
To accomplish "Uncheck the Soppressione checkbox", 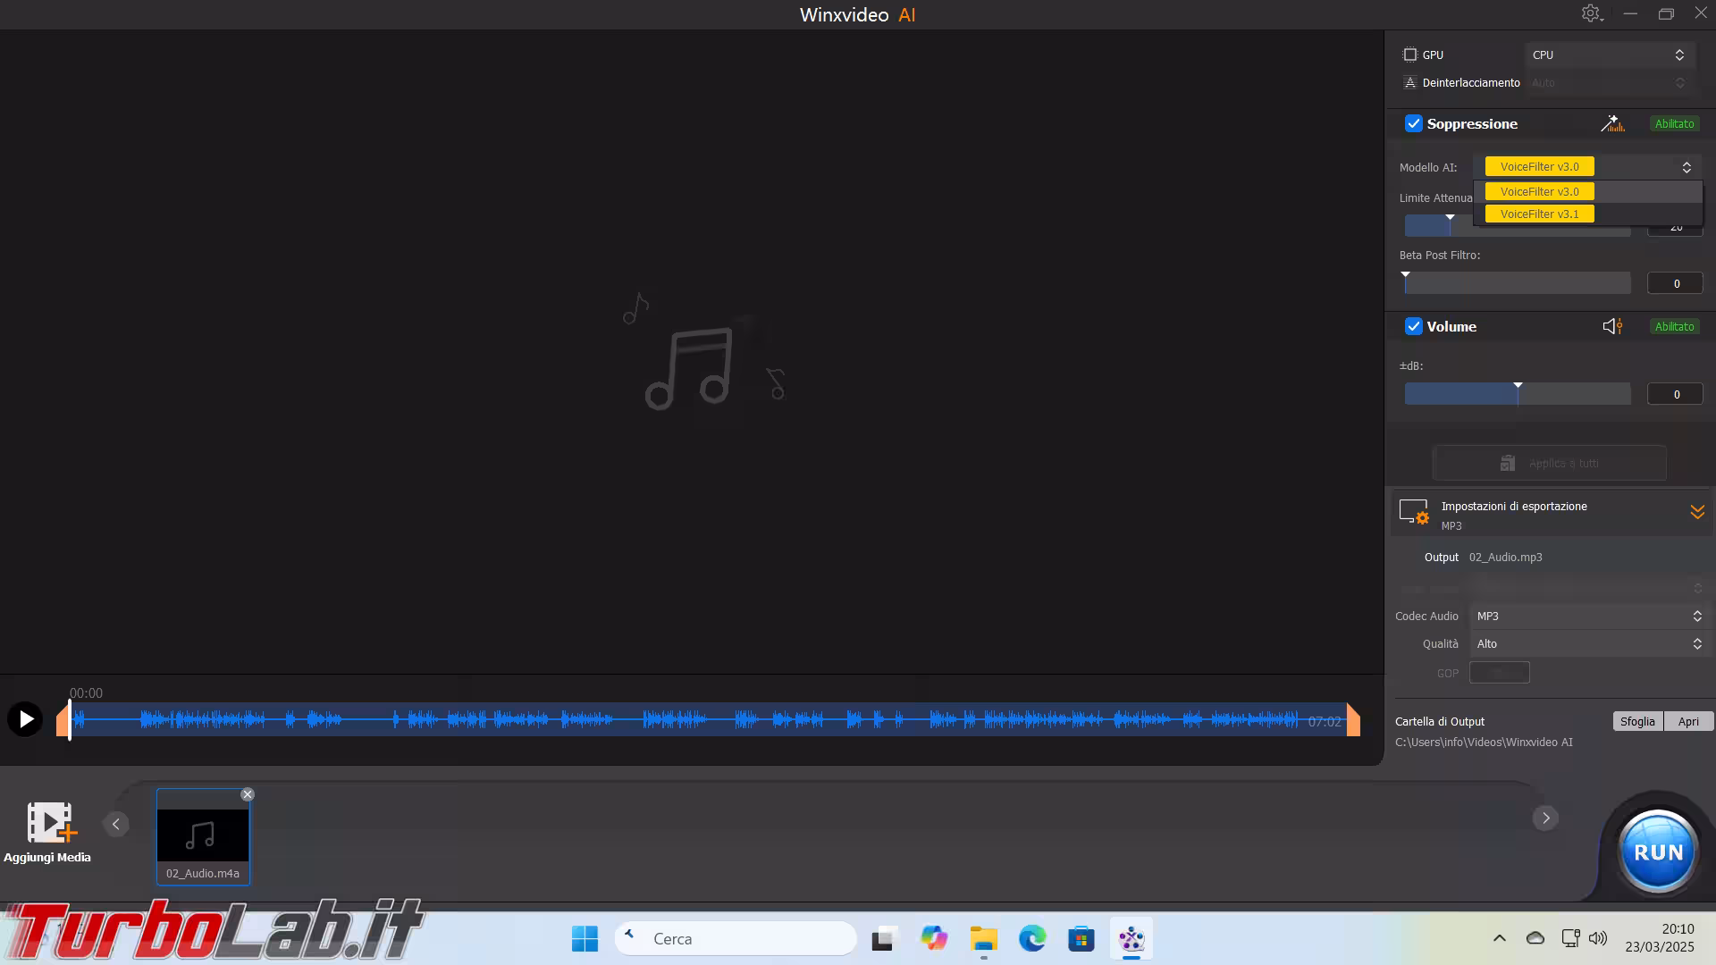I will tap(1413, 123).
